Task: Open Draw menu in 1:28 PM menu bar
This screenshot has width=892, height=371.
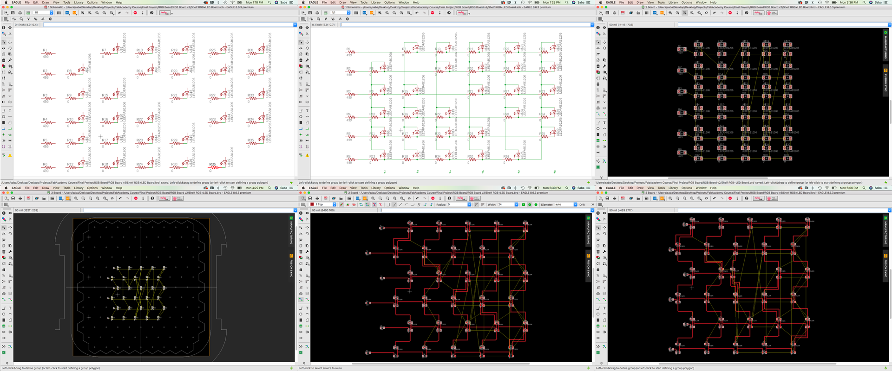Action: pos(343,2)
